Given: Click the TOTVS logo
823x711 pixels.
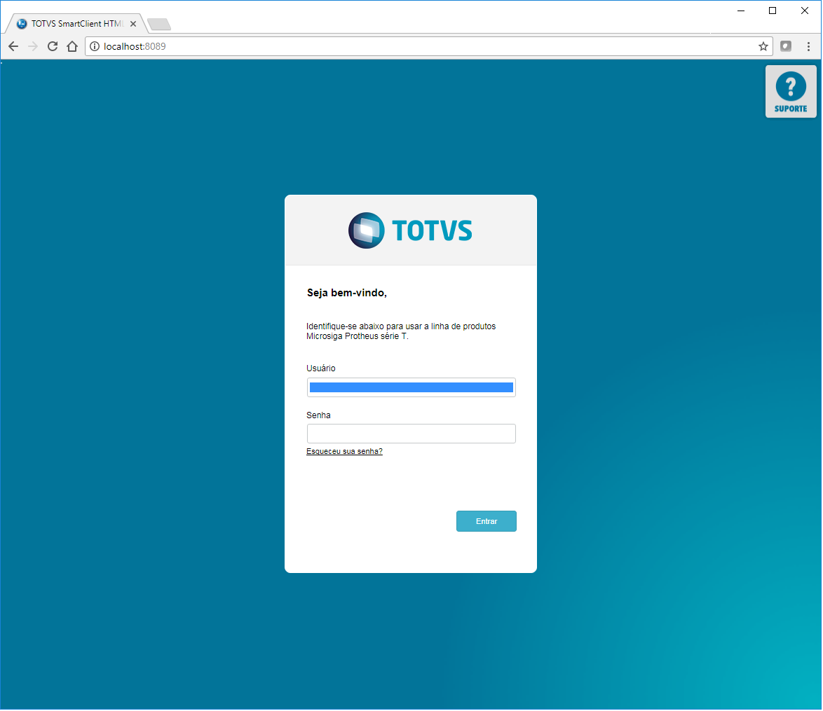Looking at the screenshot, I should point(411,230).
